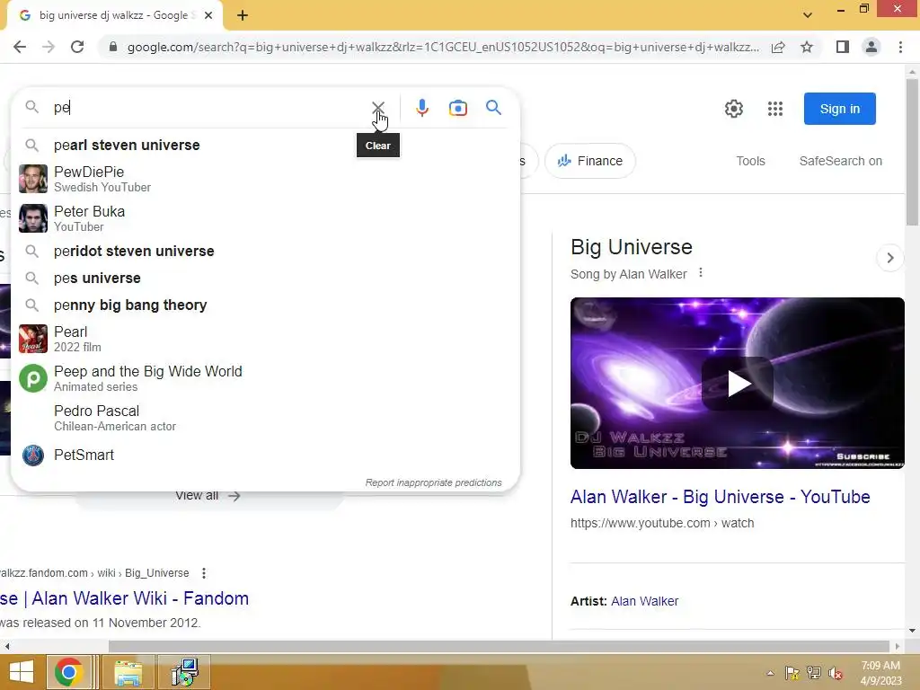Select Peep and the Big Wide World suggestion

pos(265,378)
